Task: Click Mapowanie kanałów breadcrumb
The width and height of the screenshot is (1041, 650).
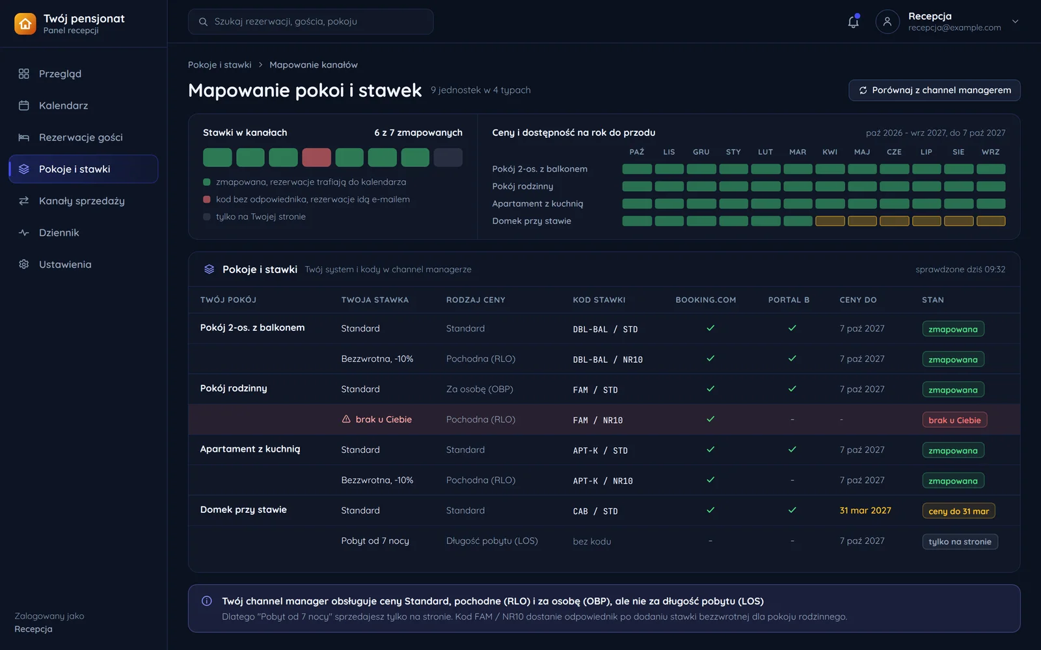Action: (x=314, y=65)
